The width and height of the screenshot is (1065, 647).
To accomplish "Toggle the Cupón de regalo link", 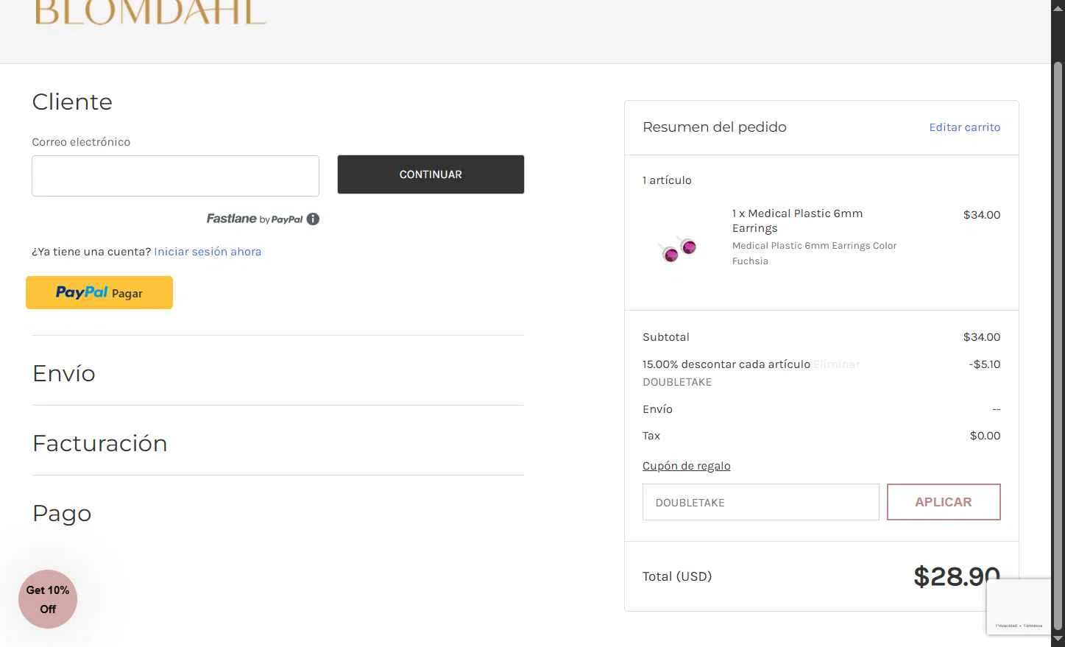I will (686, 466).
